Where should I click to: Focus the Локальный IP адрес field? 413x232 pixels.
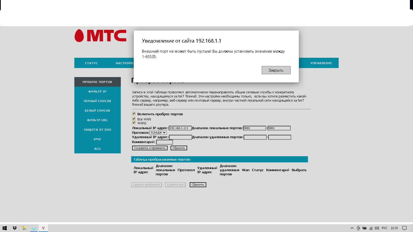coord(180,128)
